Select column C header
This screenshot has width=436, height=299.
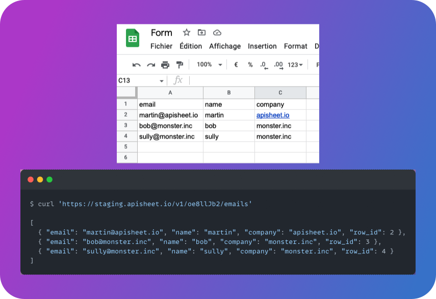[280, 93]
